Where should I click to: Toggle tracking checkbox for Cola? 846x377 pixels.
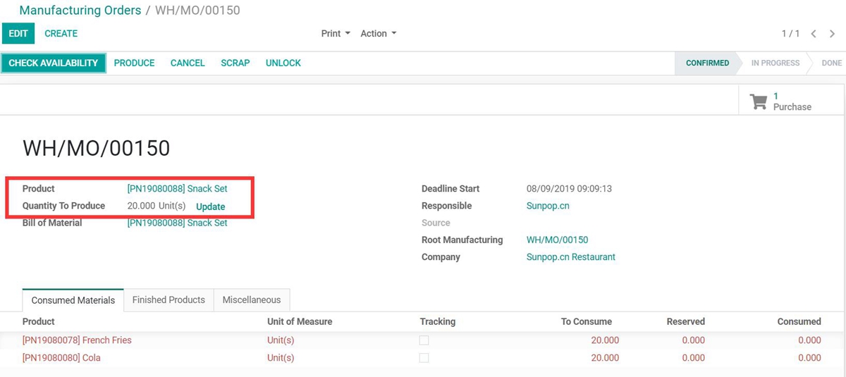(424, 358)
